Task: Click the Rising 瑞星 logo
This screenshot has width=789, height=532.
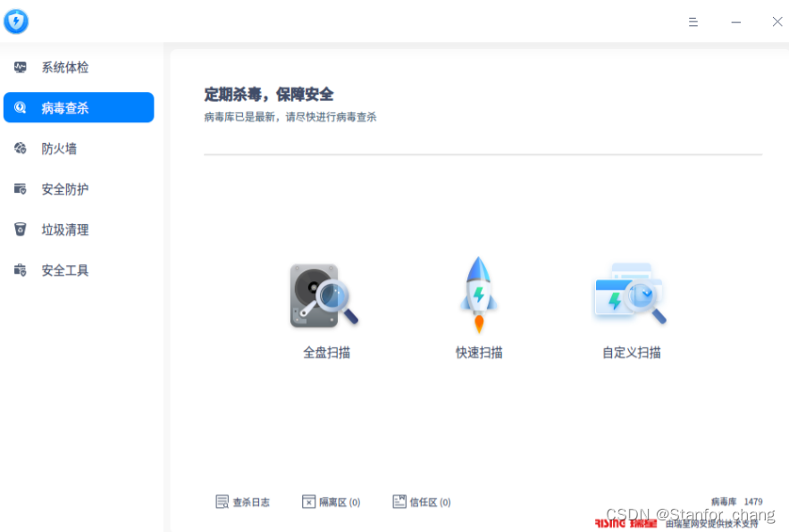Action: (625, 523)
